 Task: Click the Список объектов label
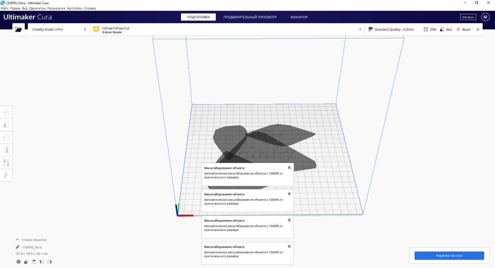click(x=34, y=240)
